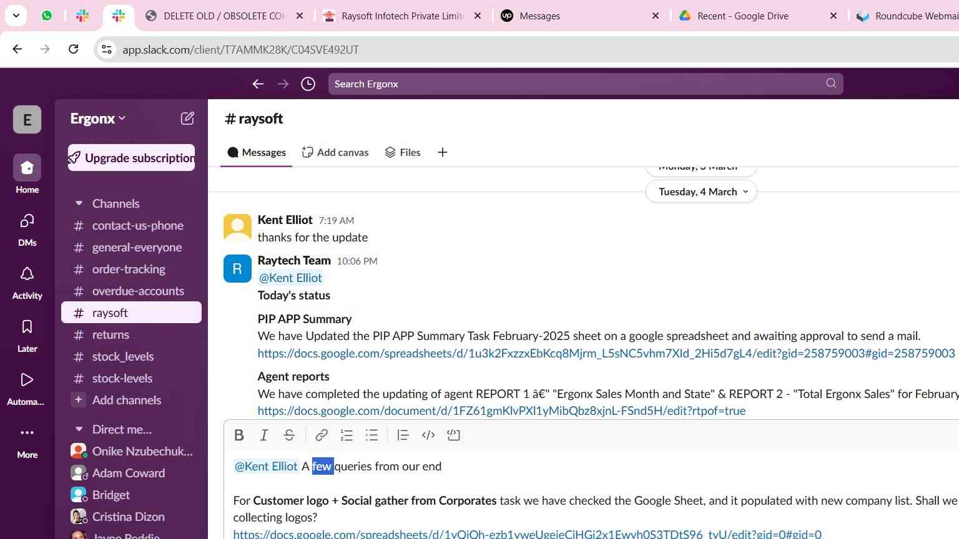959x539 pixels.
Task: Open Activity notifications view
Action: tap(27, 282)
